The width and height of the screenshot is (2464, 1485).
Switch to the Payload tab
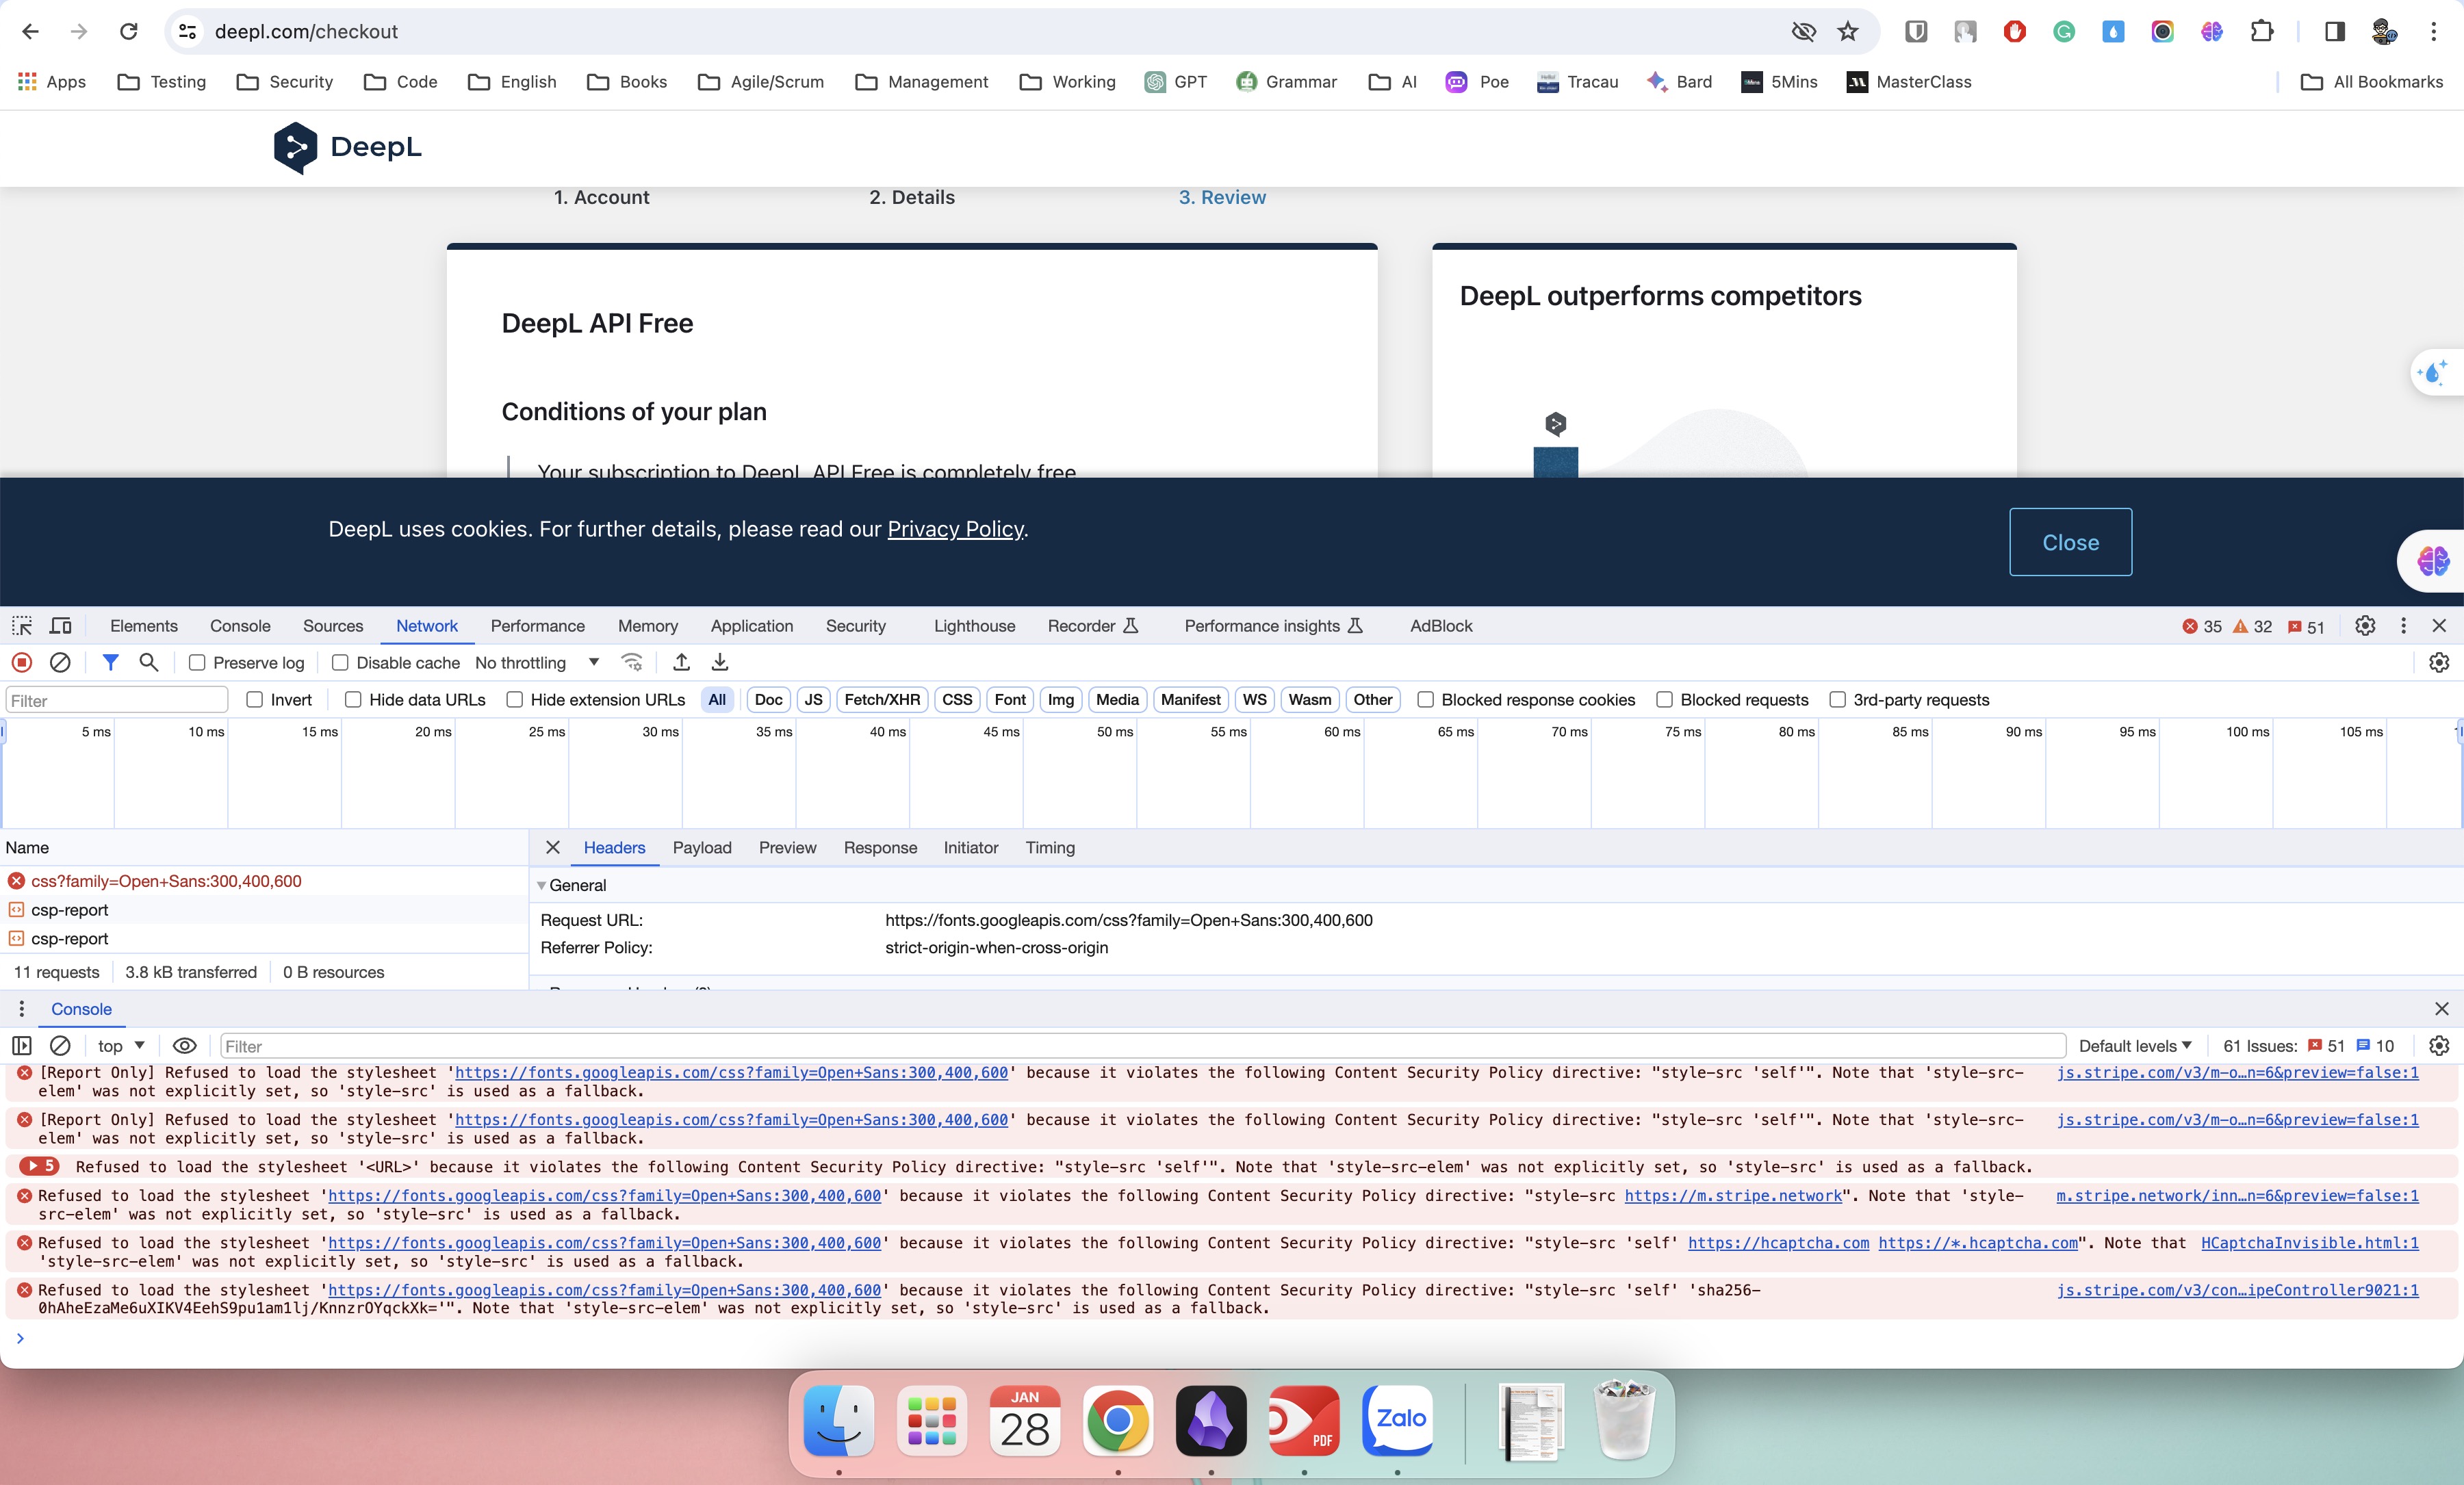[x=702, y=848]
